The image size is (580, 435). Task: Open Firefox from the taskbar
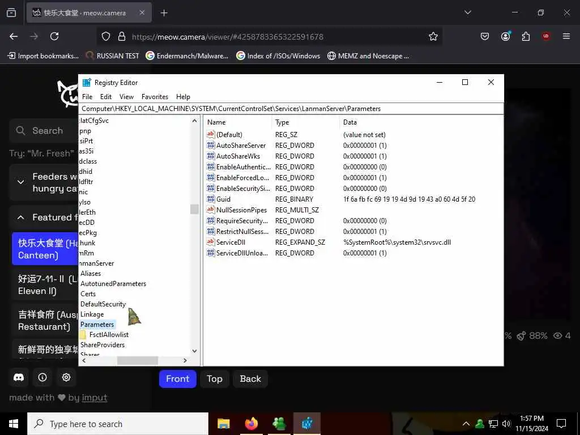point(251,424)
